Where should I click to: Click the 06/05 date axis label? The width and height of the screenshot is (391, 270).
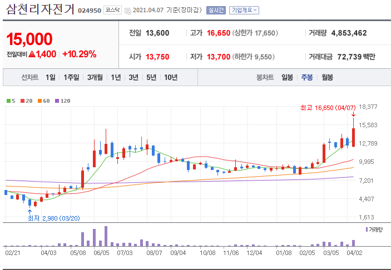(101, 253)
